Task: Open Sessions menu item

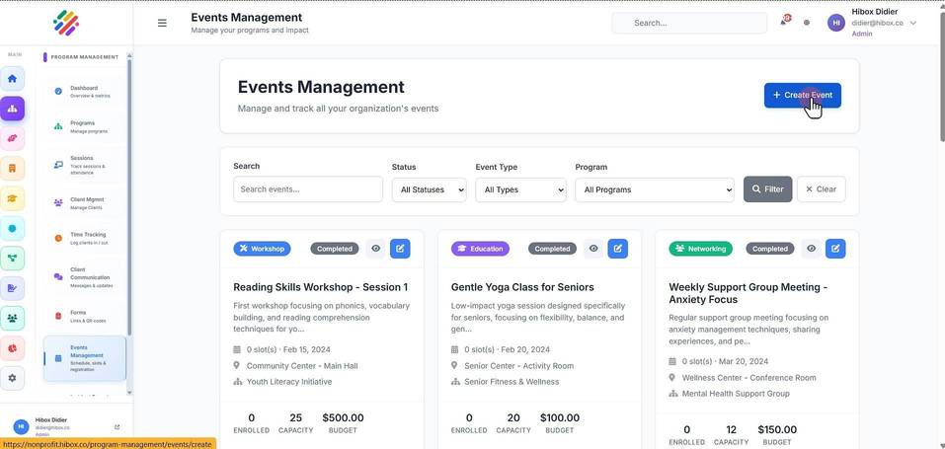Action: click(85, 165)
